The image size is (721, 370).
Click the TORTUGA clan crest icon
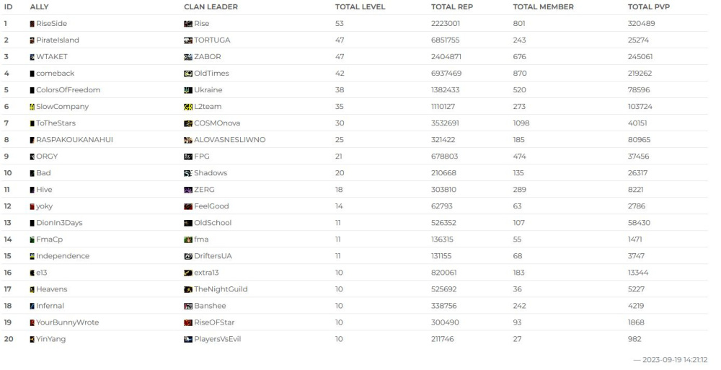[188, 40]
